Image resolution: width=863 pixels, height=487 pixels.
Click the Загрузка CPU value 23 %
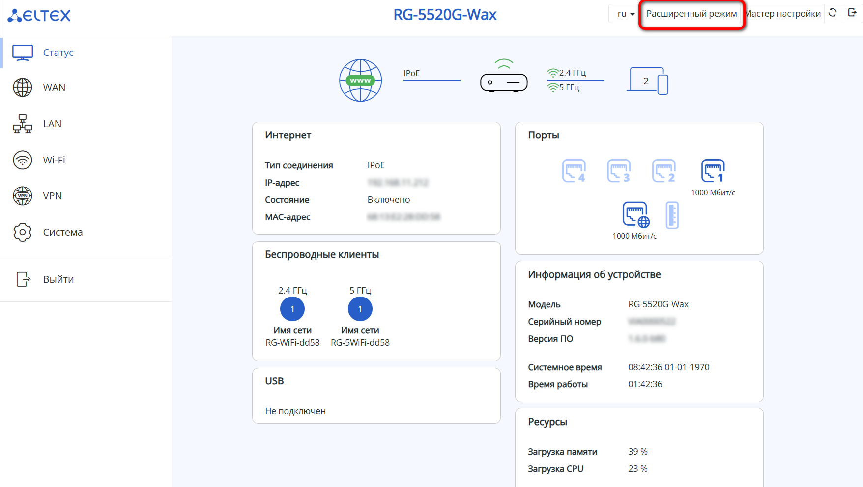637,469
